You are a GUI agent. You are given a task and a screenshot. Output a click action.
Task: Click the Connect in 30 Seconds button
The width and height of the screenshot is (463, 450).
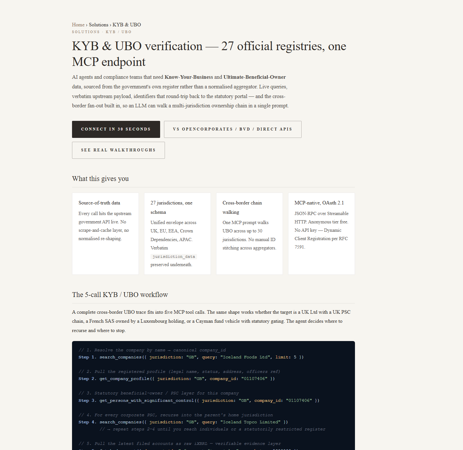click(x=116, y=129)
